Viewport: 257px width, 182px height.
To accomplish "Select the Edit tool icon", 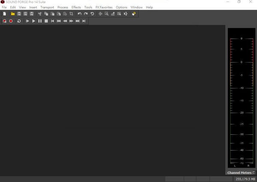I will 100,14.
